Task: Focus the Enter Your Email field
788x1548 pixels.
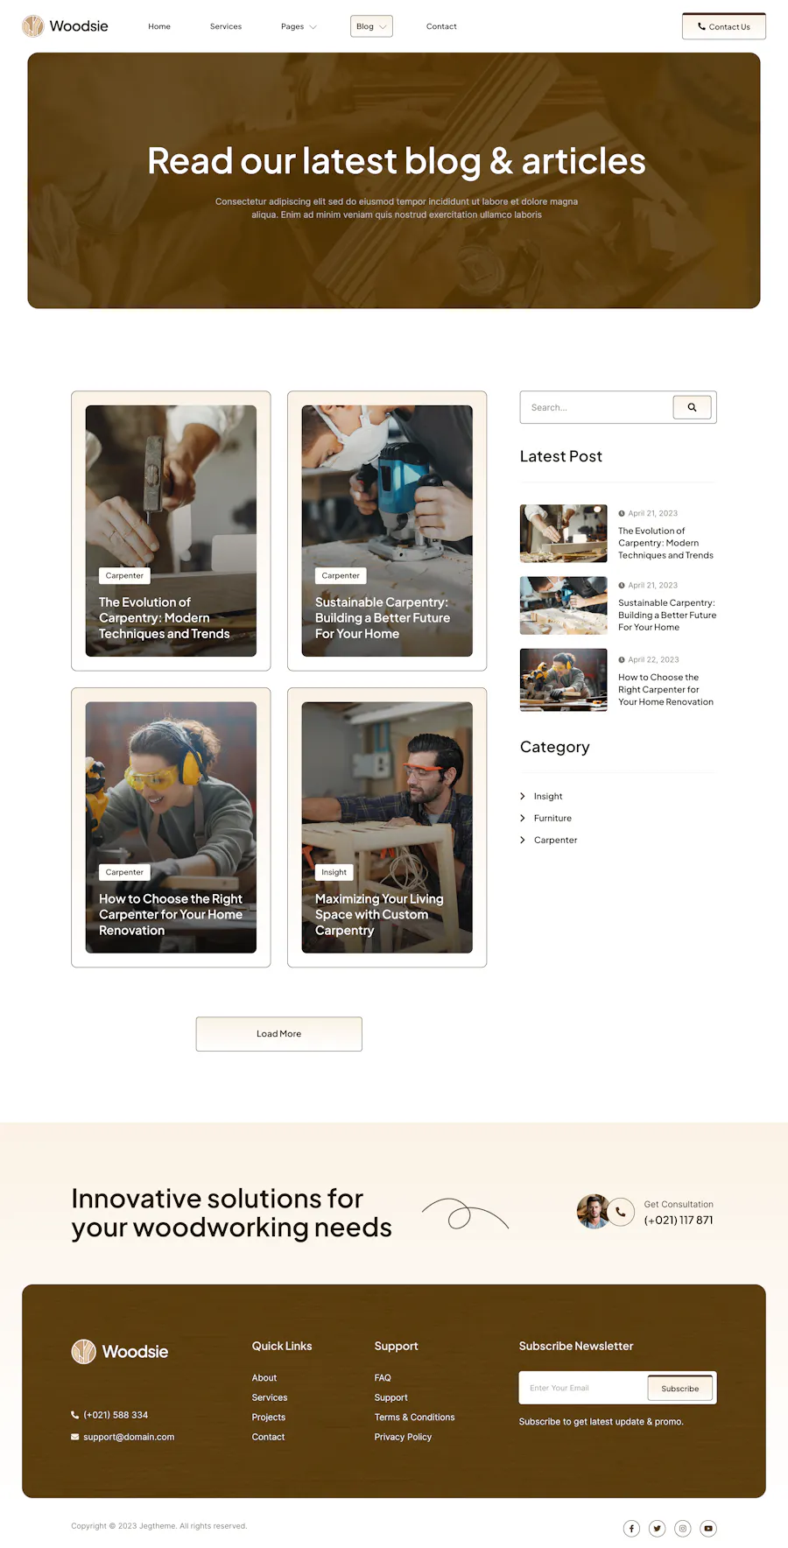Action: click(583, 1388)
